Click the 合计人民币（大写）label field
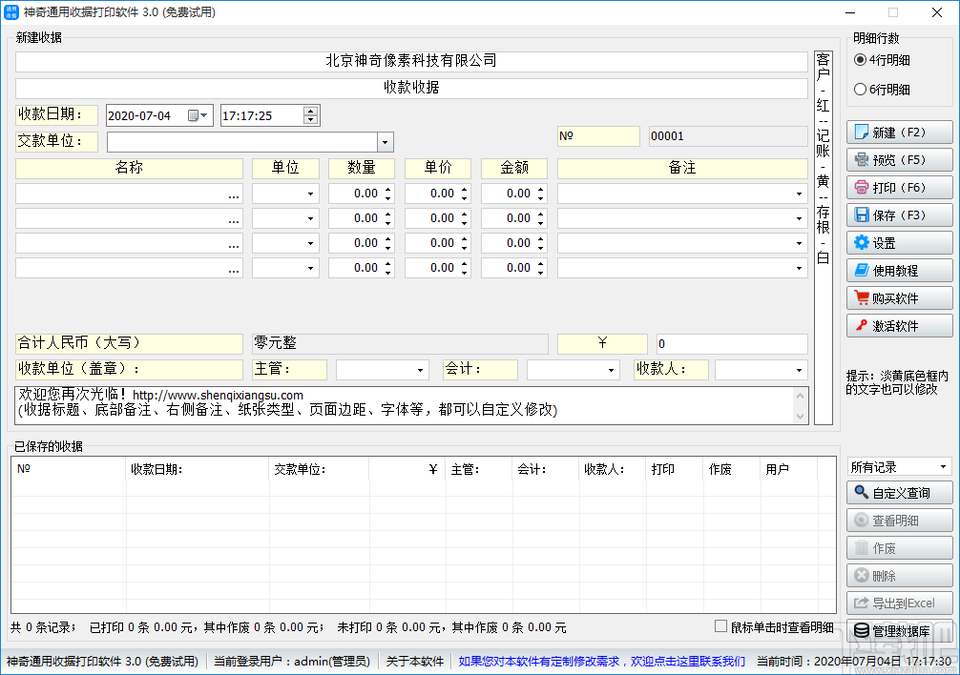The height and width of the screenshot is (675, 960). click(x=129, y=343)
